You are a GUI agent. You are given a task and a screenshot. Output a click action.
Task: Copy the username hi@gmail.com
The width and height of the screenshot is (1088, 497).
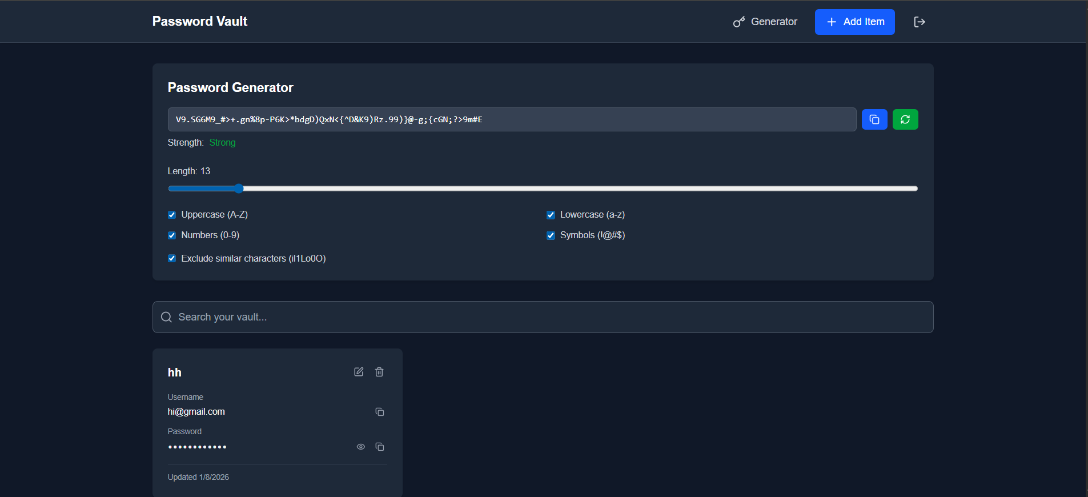[x=379, y=412]
